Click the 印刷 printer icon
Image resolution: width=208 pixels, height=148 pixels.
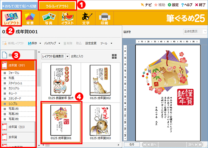click(104, 18)
